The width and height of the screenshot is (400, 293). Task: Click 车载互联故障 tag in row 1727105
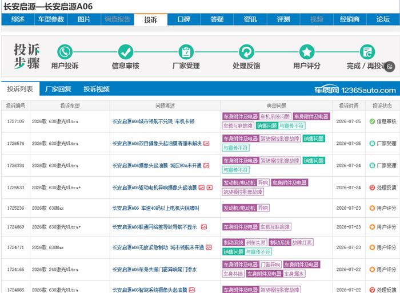coord(238,125)
